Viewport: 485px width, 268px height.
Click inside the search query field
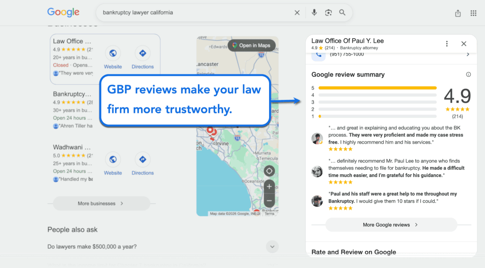point(195,13)
